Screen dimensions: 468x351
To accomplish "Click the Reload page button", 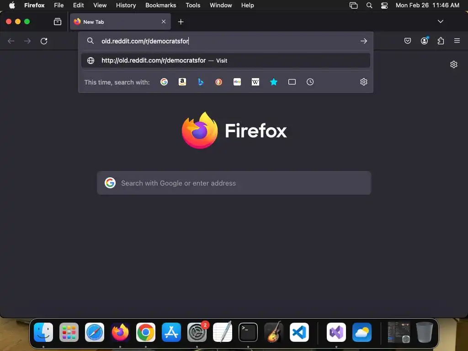I will click(44, 41).
